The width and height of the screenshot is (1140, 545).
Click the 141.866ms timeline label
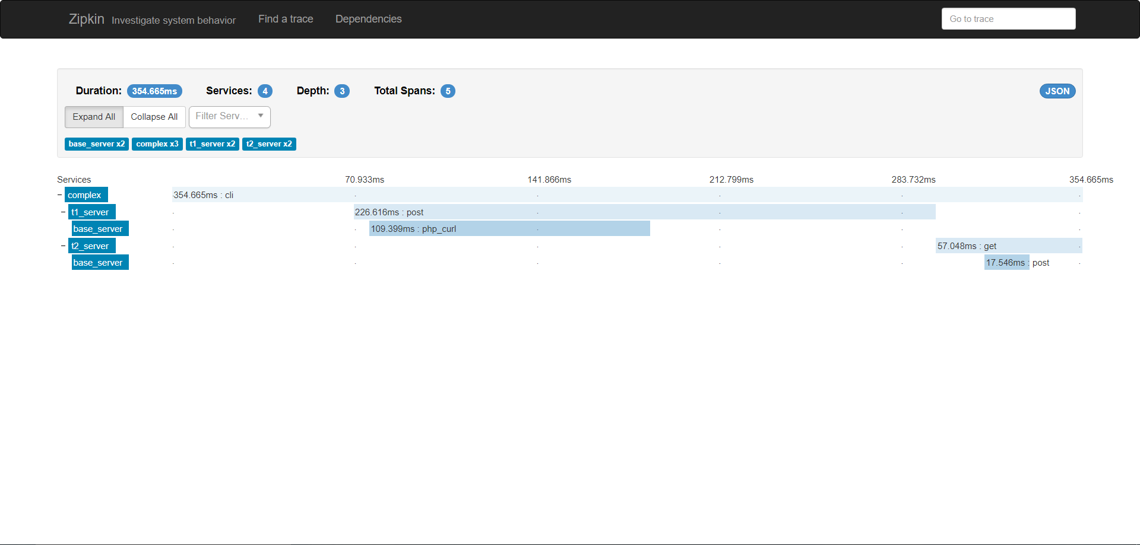click(x=549, y=180)
